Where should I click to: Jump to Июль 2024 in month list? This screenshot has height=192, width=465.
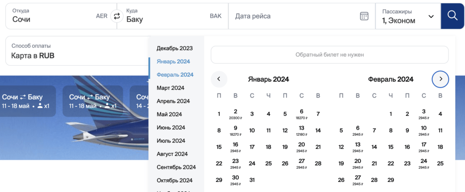tap(171, 141)
